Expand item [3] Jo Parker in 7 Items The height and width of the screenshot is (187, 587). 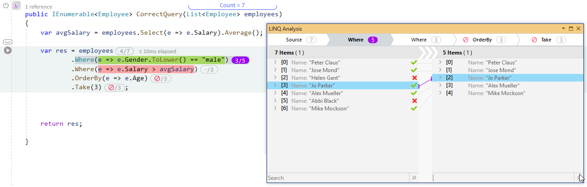point(275,85)
